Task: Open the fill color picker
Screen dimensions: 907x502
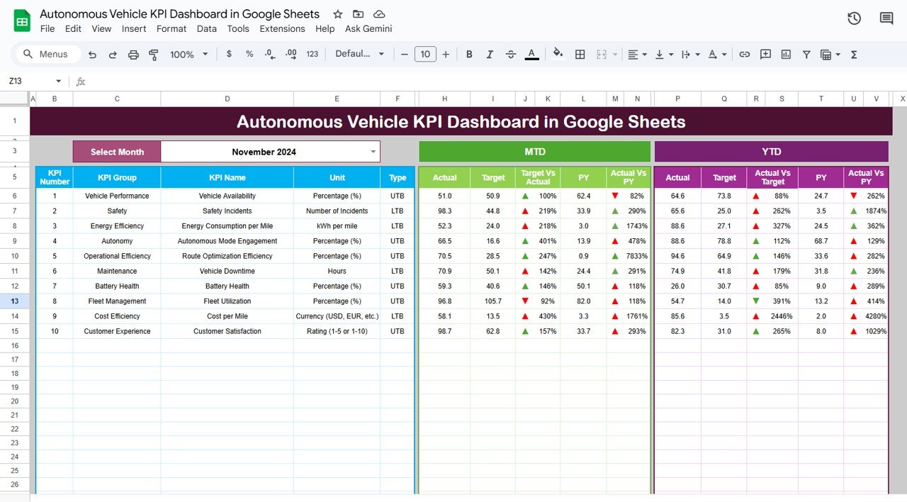Action: 558,54
